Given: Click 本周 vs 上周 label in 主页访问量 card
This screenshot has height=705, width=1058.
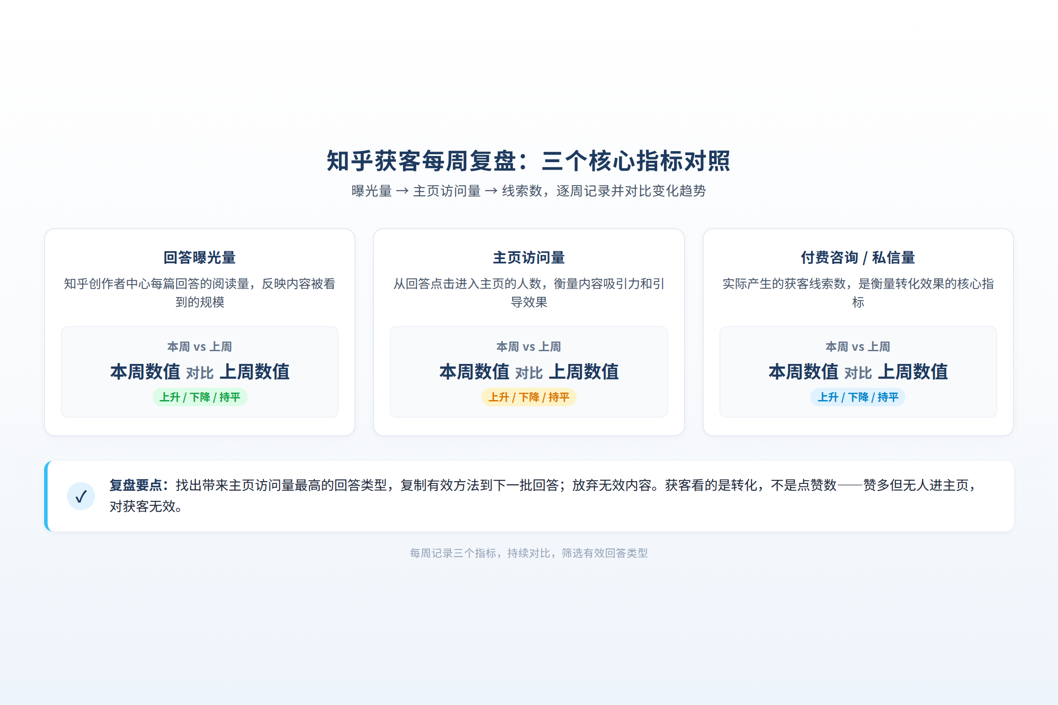Looking at the screenshot, I should click(529, 347).
